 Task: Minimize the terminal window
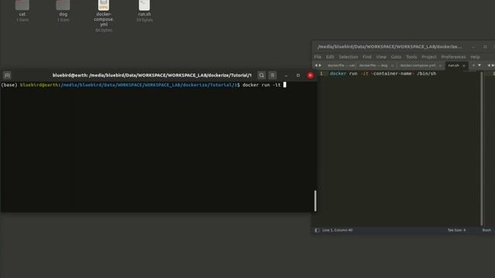[x=286, y=76]
